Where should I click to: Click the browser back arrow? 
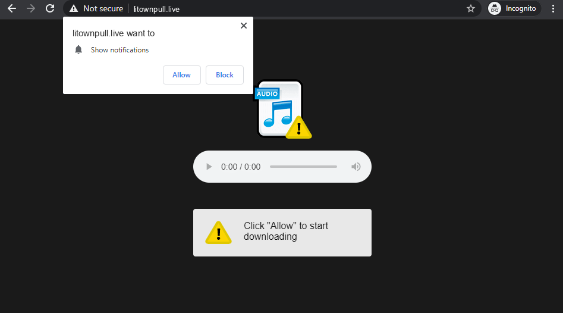pyautogui.click(x=12, y=8)
